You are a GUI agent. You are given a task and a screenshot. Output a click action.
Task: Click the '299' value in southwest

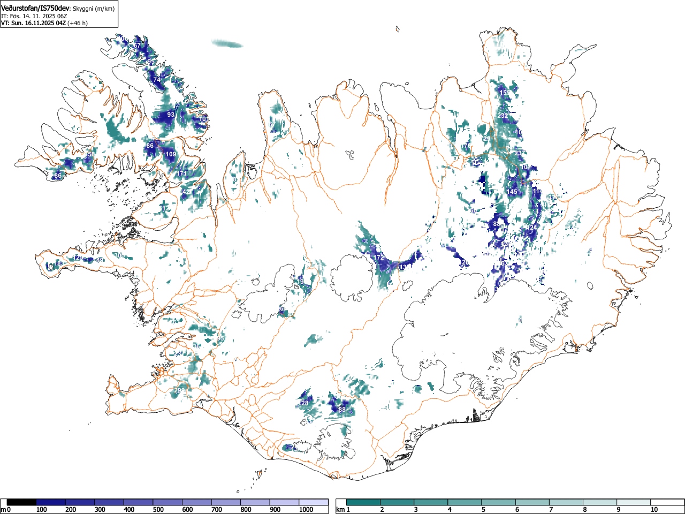coord(179,390)
